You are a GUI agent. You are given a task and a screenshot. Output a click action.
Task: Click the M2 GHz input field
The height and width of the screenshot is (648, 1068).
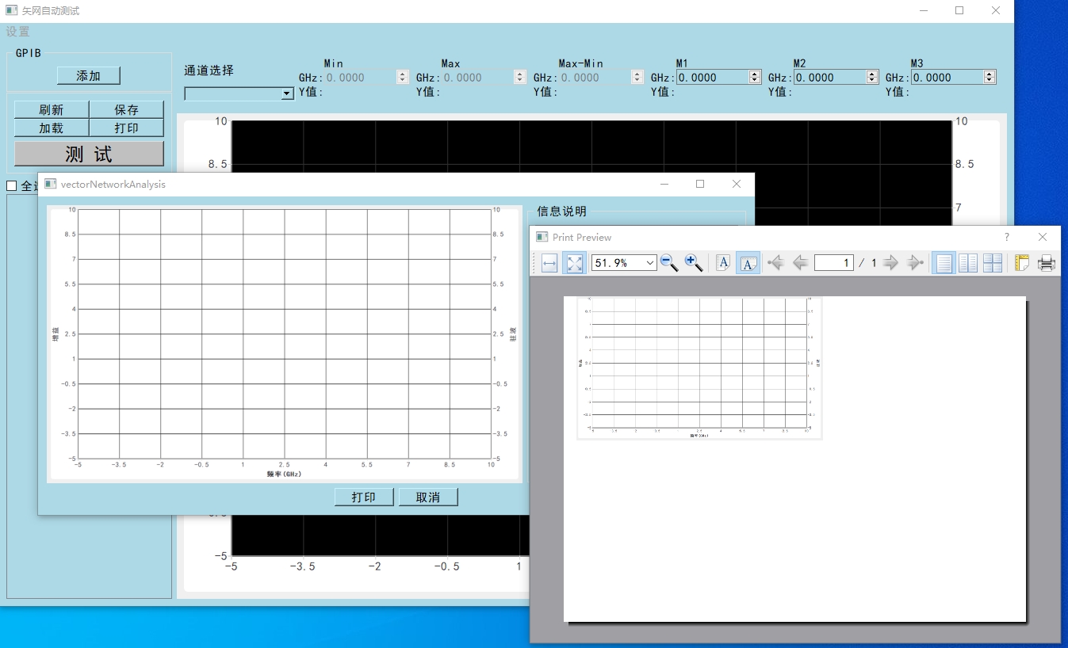[829, 78]
